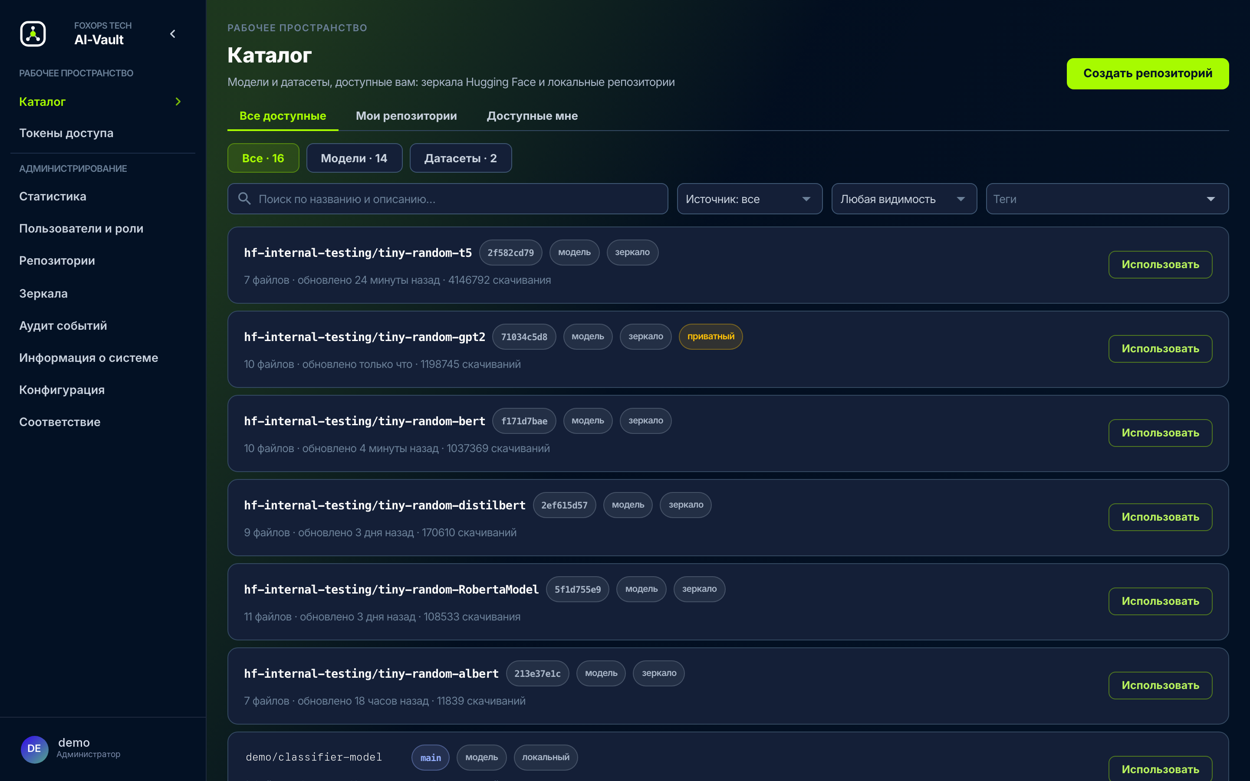Click Использовать for tiny-random-albert

1160,686
